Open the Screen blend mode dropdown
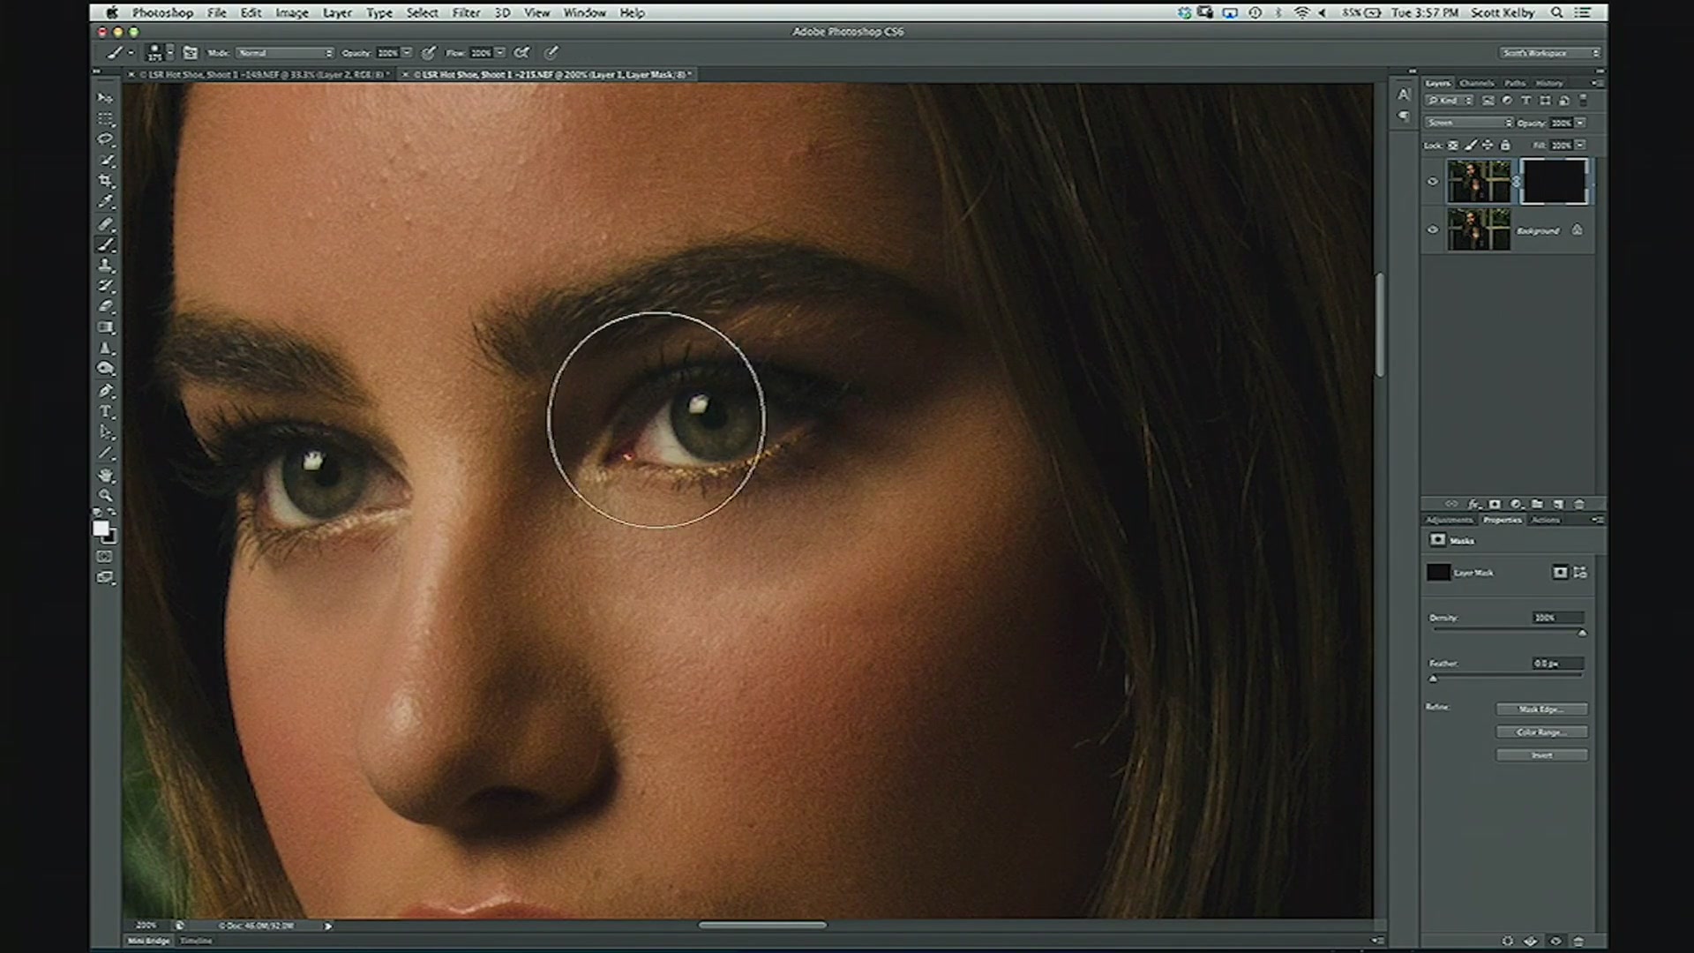Viewport: 1694px width, 953px height. click(x=1469, y=123)
